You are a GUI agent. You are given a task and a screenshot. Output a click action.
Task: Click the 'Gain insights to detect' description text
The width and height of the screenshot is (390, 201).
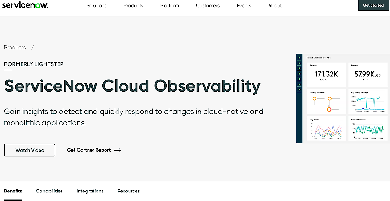(133, 117)
